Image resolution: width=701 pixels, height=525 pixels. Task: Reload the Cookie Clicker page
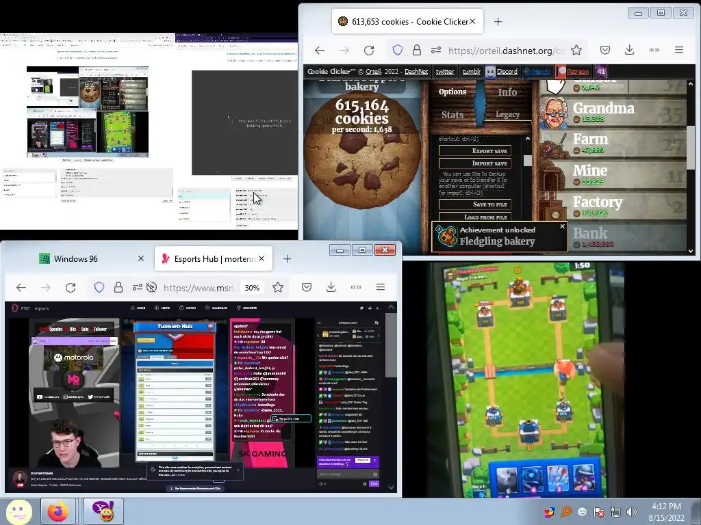(x=369, y=51)
